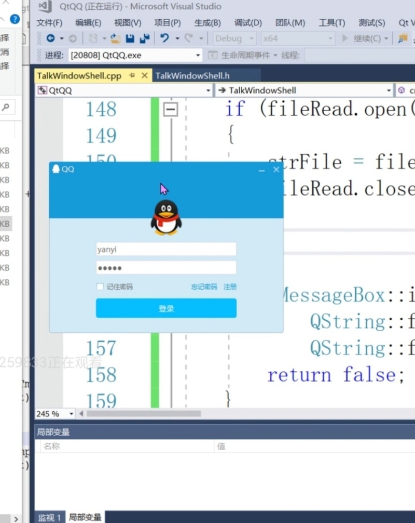Click the toolbar icon right of Continue

[403, 38]
